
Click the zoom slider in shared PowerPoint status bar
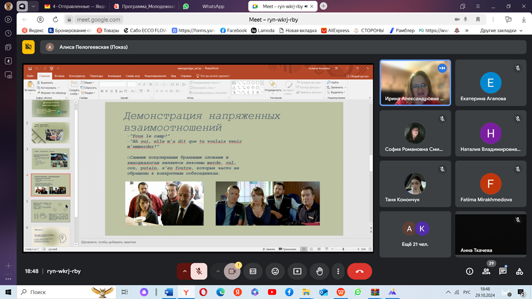(x=344, y=249)
